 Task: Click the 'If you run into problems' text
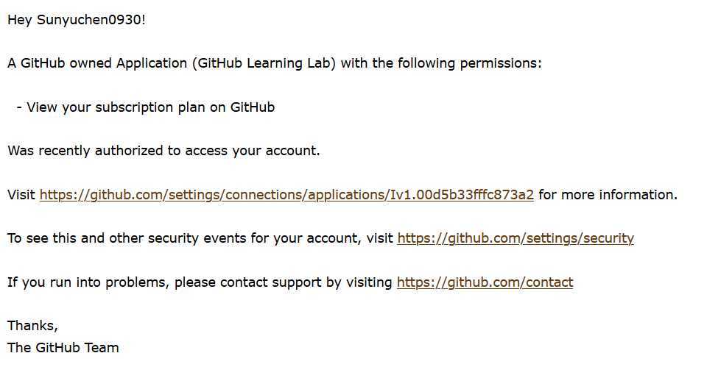(88, 282)
